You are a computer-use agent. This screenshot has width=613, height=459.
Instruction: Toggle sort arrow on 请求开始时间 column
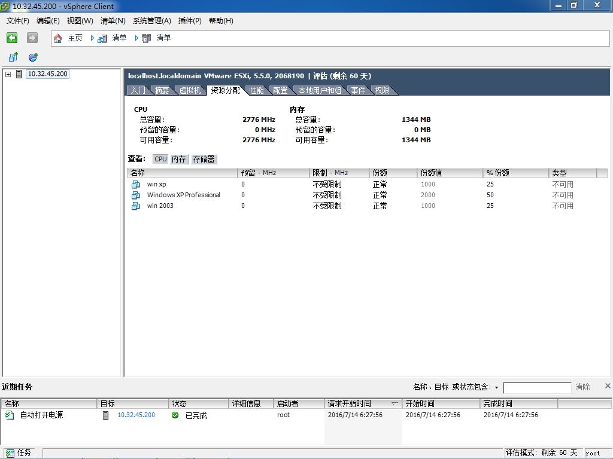tap(394, 403)
